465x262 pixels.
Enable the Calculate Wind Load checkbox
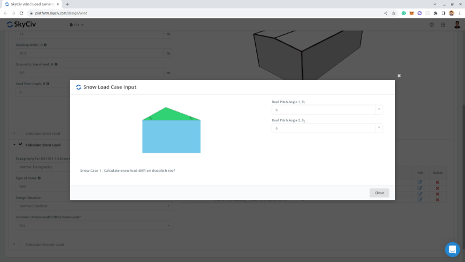click(x=20, y=133)
